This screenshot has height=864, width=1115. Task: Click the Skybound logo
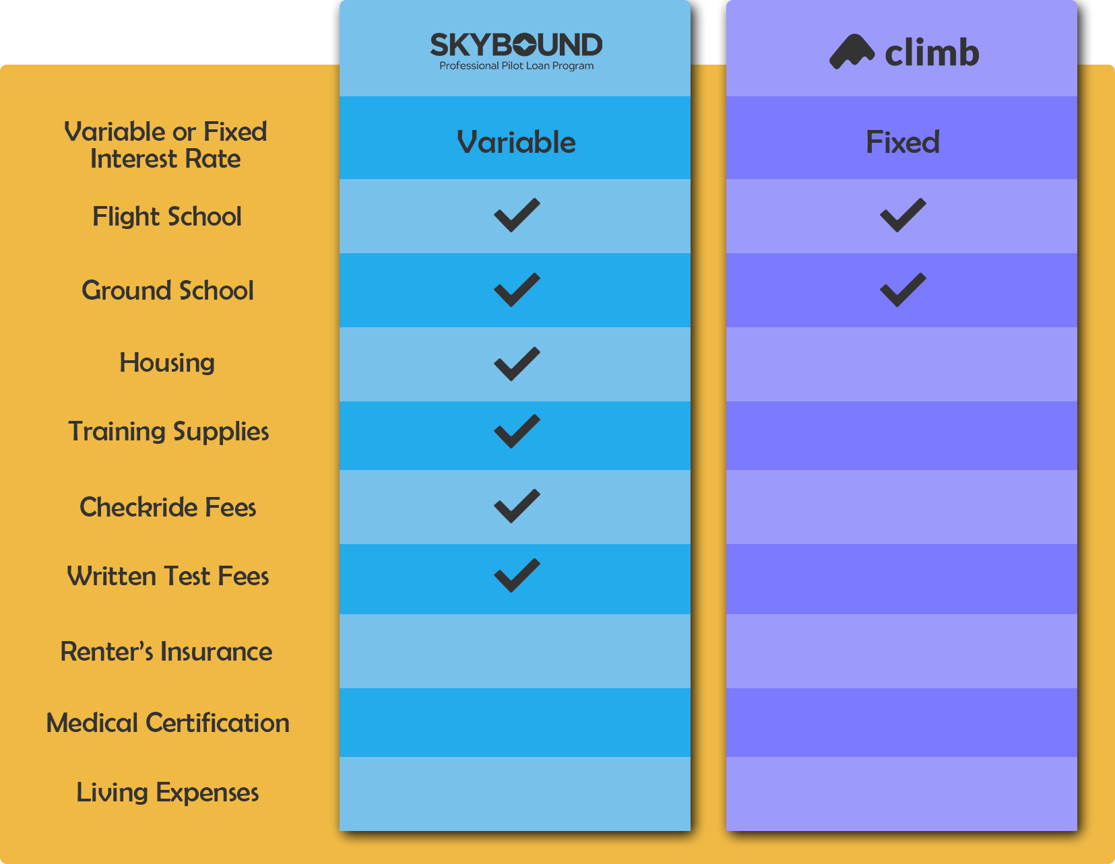click(516, 51)
